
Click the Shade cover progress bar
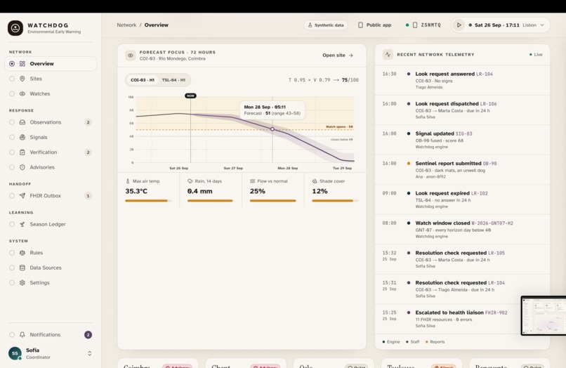pos(335,200)
